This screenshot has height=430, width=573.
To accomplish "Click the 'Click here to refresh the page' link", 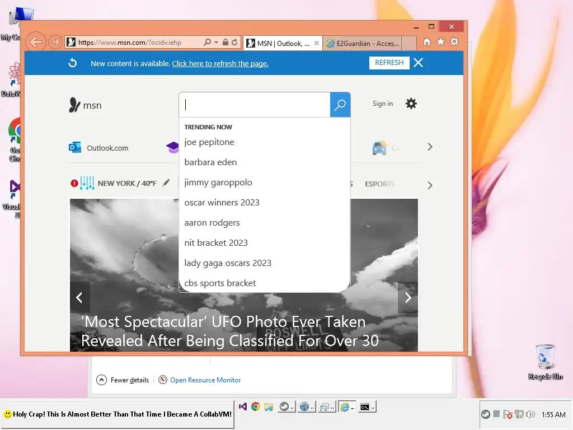I will pos(220,63).
